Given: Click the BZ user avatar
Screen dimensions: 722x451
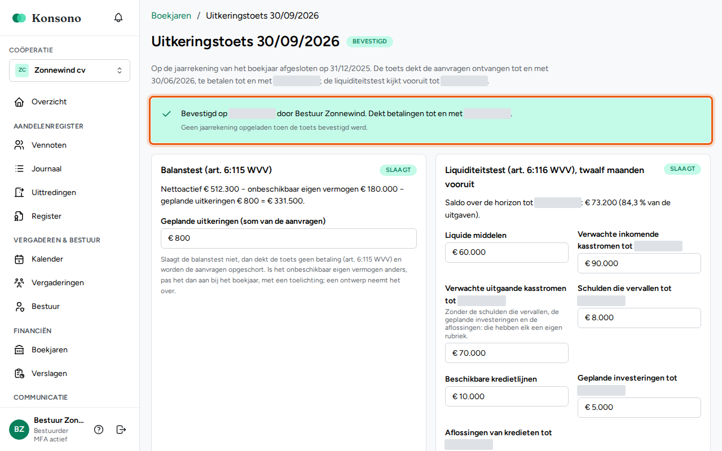Looking at the screenshot, I should coord(19,430).
